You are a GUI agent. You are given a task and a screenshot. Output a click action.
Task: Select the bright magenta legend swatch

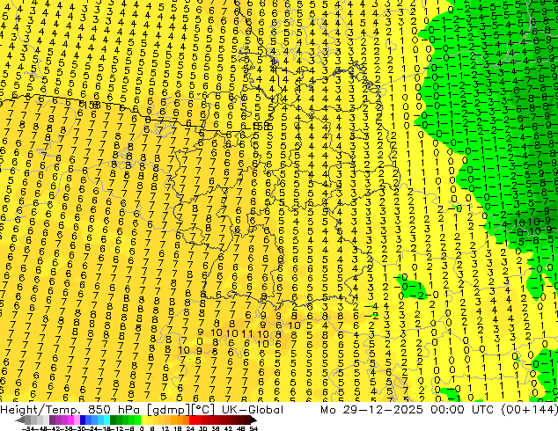coord(70,420)
